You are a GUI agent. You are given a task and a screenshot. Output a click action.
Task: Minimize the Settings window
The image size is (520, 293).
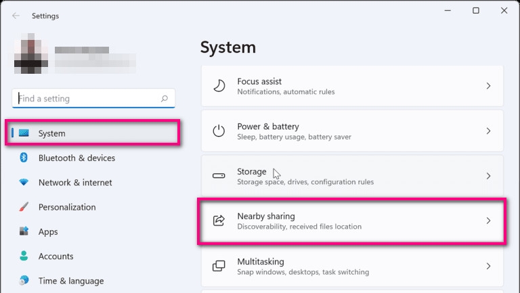[x=448, y=11]
